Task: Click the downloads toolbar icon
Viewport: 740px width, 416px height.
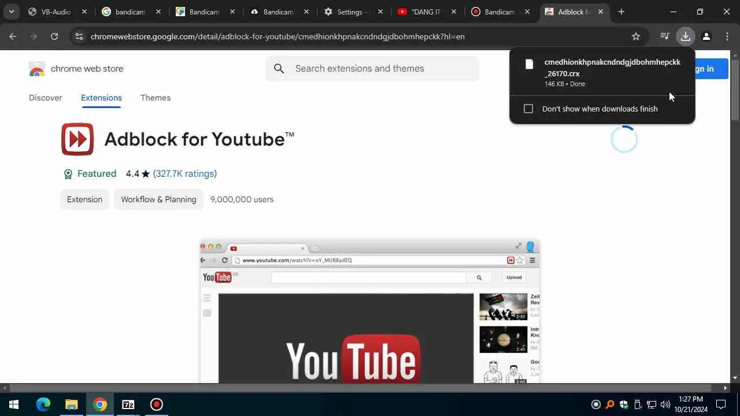Action: point(686,36)
